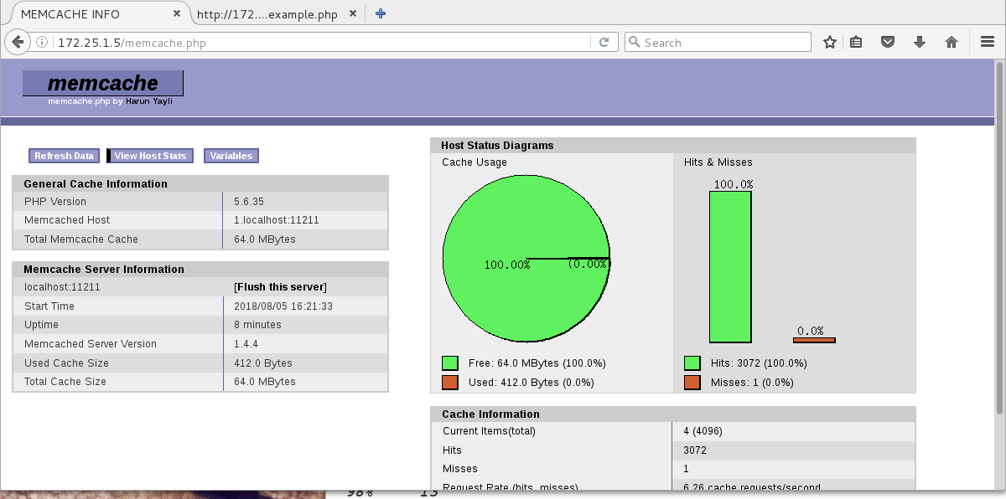Go back with the browser back arrow

click(18, 42)
